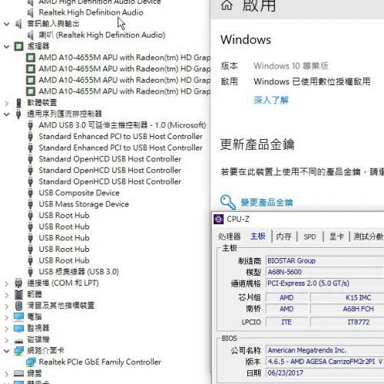Expand the Ports (COM and LPT) category
The image size is (384, 384).
(7, 283)
